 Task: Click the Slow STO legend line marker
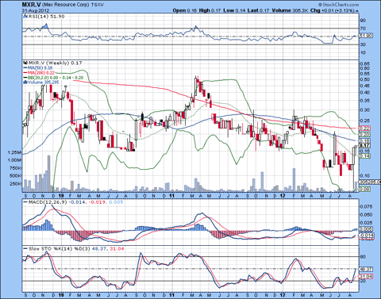click(x=25, y=249)
